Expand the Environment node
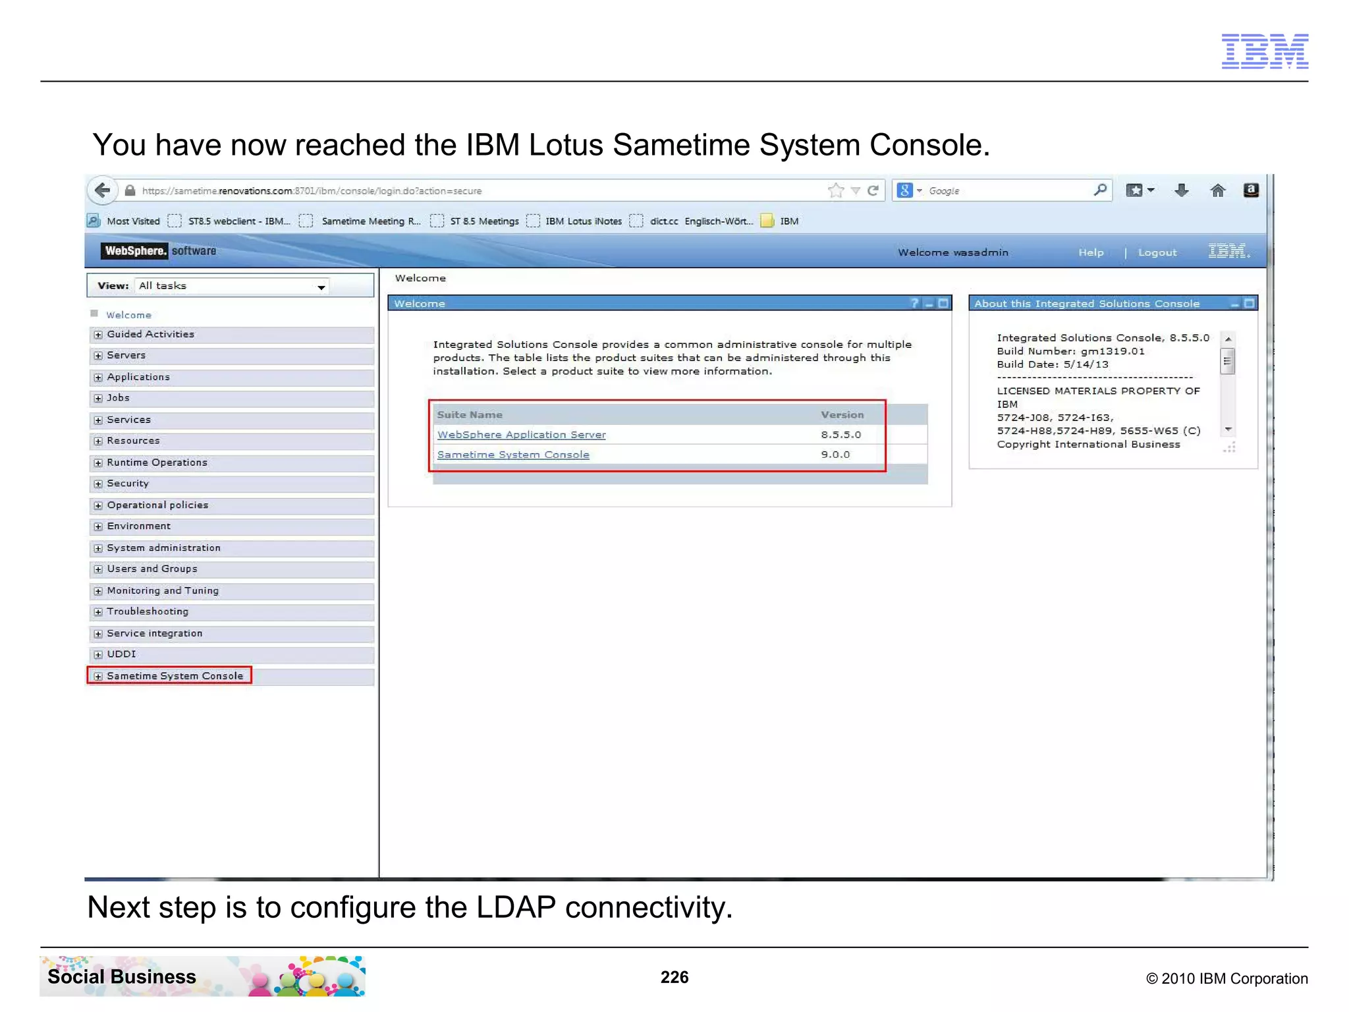 click(x=98, y=526)
